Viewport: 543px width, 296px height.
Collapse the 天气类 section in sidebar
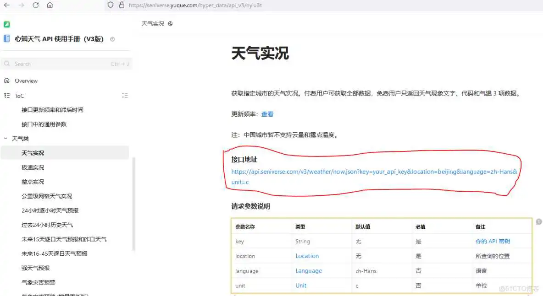(x=6, y=138)
